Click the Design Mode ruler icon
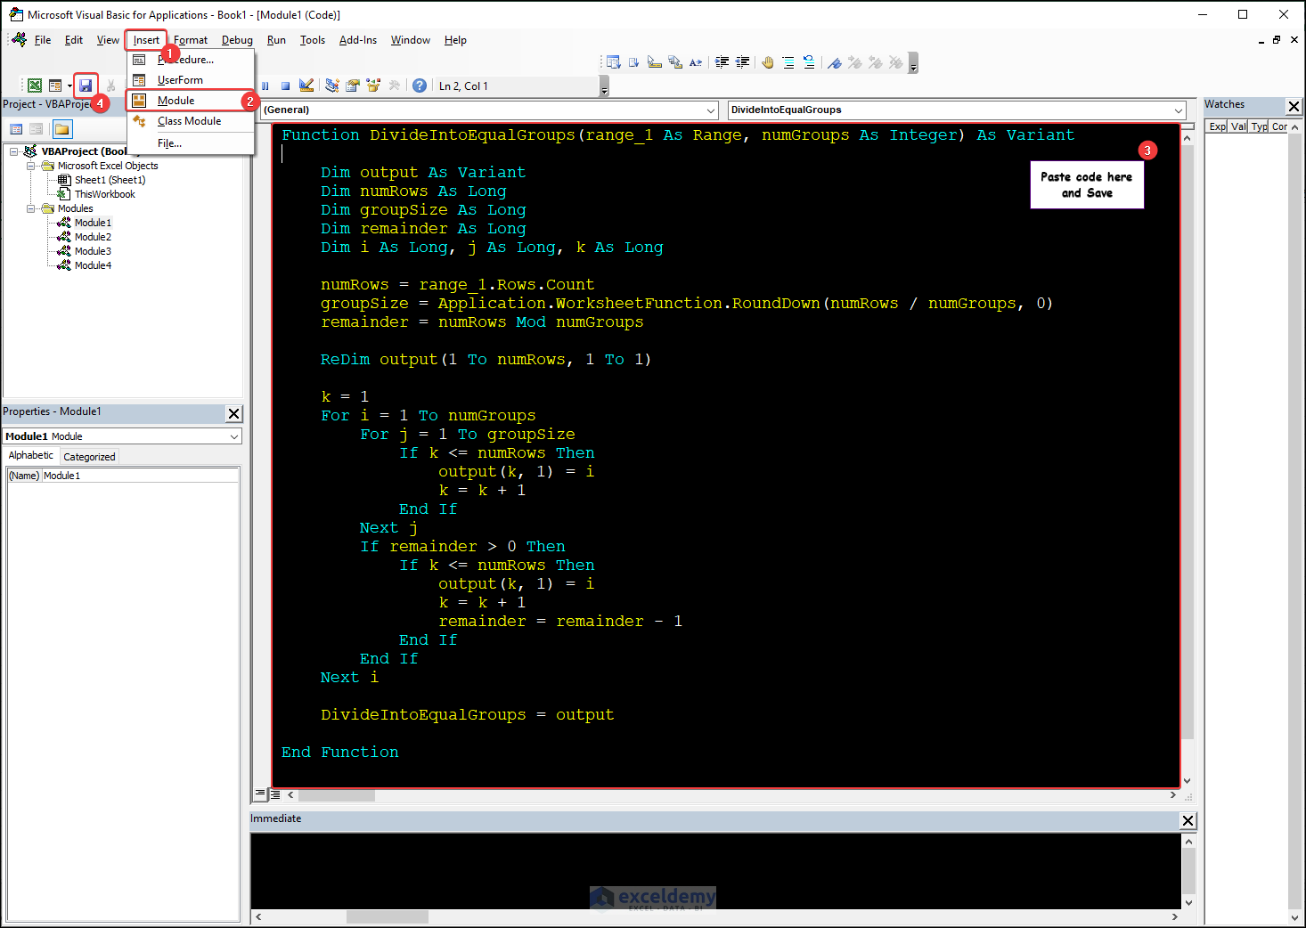This screenshot has height=928, width=1306. coord(306,85)
